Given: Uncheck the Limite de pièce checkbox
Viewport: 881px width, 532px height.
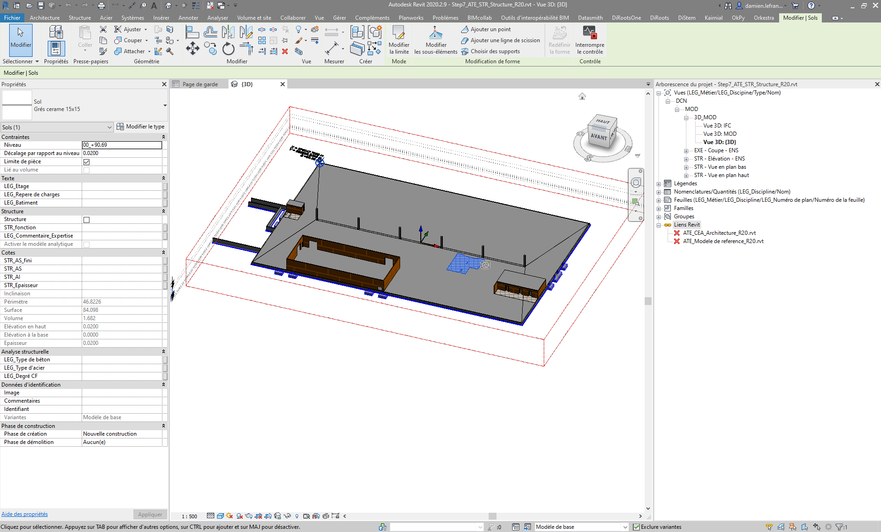Looking at the screenshot, I should pyautogui.click(x=86, y=161).
